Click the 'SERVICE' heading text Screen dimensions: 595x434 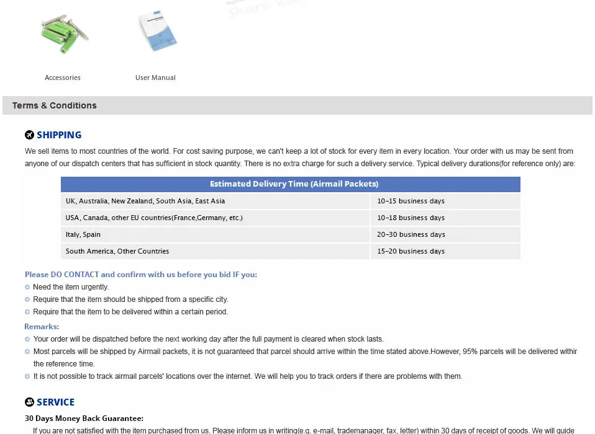[x=55, y=402]
